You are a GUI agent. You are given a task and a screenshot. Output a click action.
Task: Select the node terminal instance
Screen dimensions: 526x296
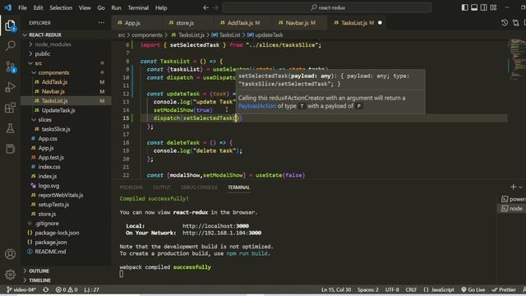(x=512, y=208)
